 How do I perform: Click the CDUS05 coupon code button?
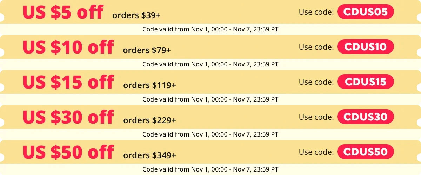pos(366,12)
